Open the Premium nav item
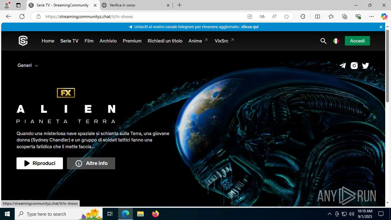391x220 pixels. [132, 41]
